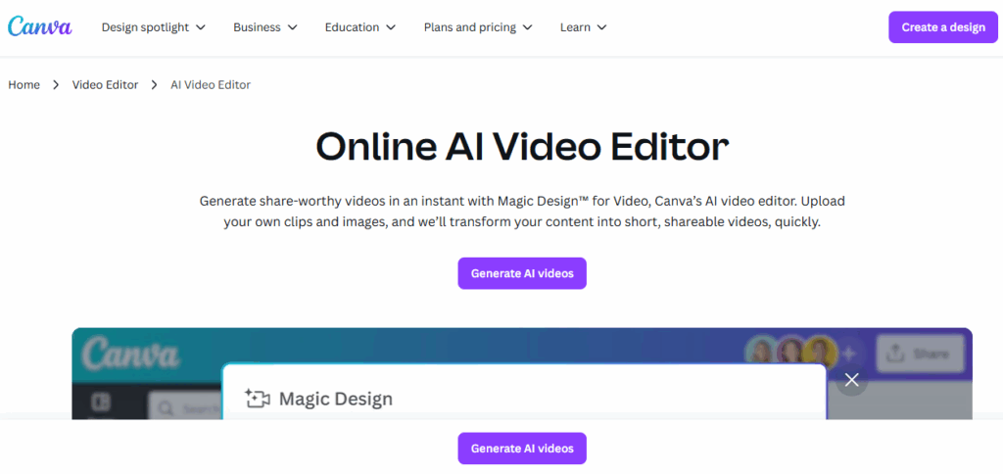1003x474 pixels.
Task: Click the blurred Share button in preview
Action: (920, 354)
